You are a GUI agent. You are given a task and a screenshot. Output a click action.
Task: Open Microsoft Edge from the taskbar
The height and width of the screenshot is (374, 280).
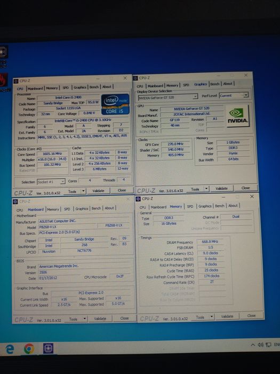click(x=10, y=349)
